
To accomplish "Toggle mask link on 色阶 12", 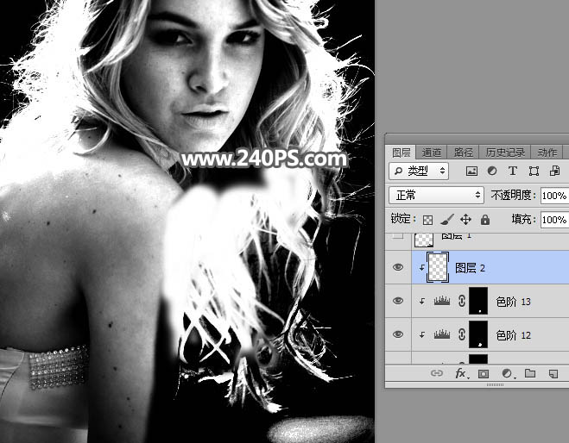I will 462,334.
